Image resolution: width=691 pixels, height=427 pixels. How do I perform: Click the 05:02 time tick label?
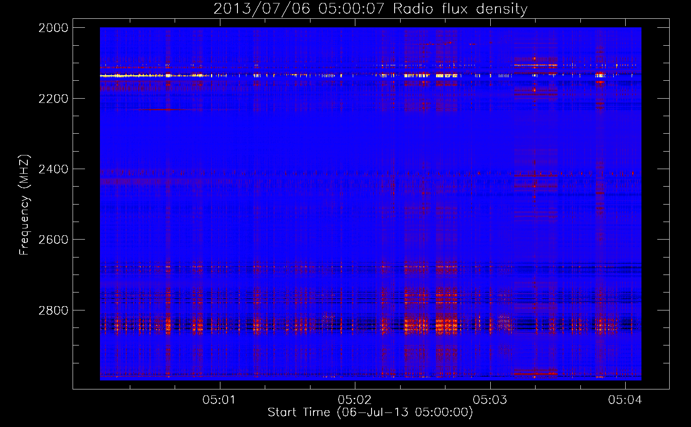[x=355, y=400]
